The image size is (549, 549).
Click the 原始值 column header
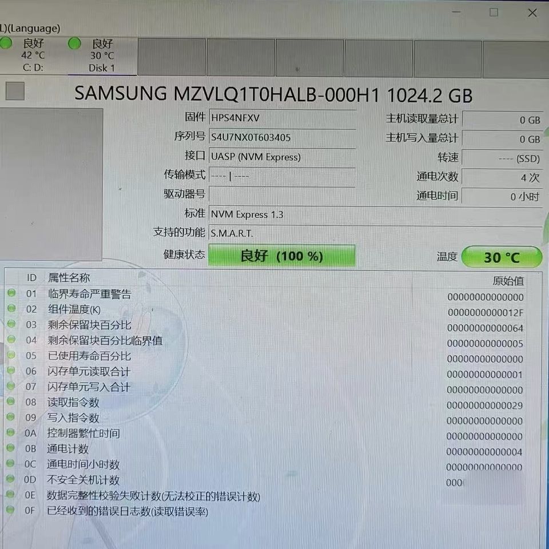pyautogui.click(x=508, y=281)
